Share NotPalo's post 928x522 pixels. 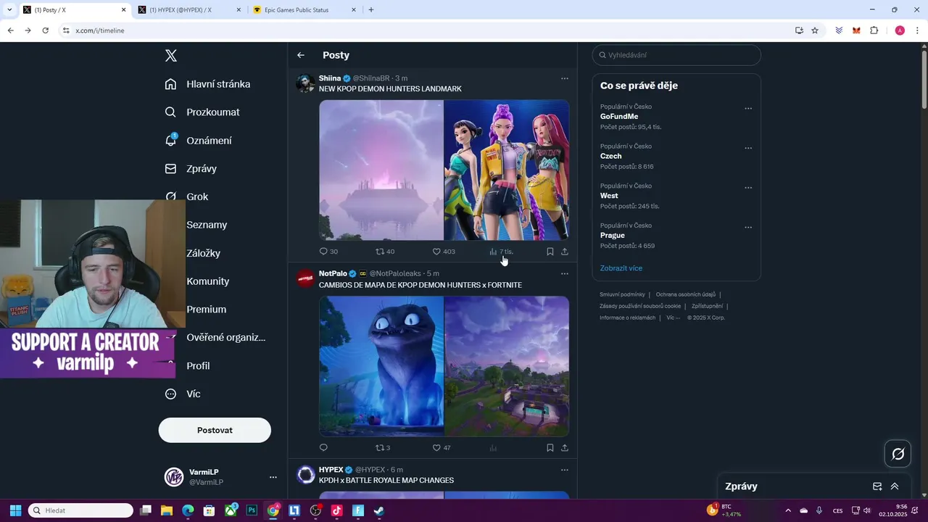pos(565,448)
